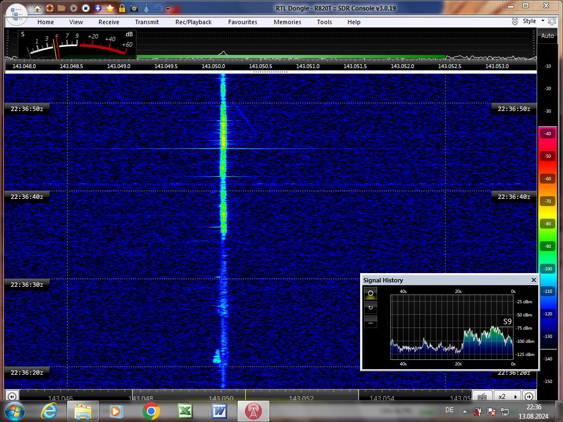Show hidden tray icons arrow
This screenshot has height=422, width=563.
coord(465,412)
